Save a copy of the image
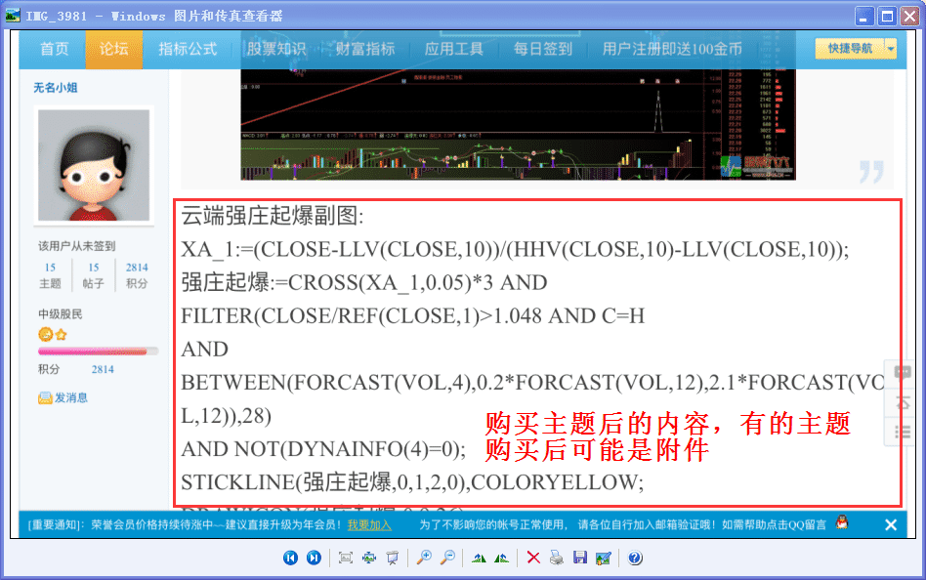The image size is (926, 580). pos(581,558)
